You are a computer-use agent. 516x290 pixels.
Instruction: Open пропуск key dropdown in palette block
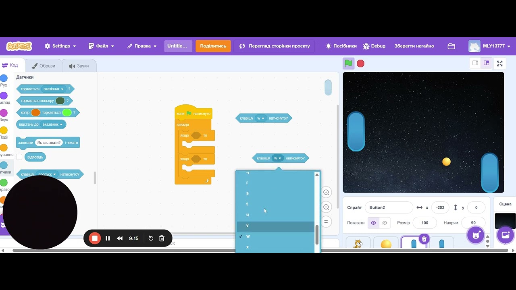pos(47,174)
